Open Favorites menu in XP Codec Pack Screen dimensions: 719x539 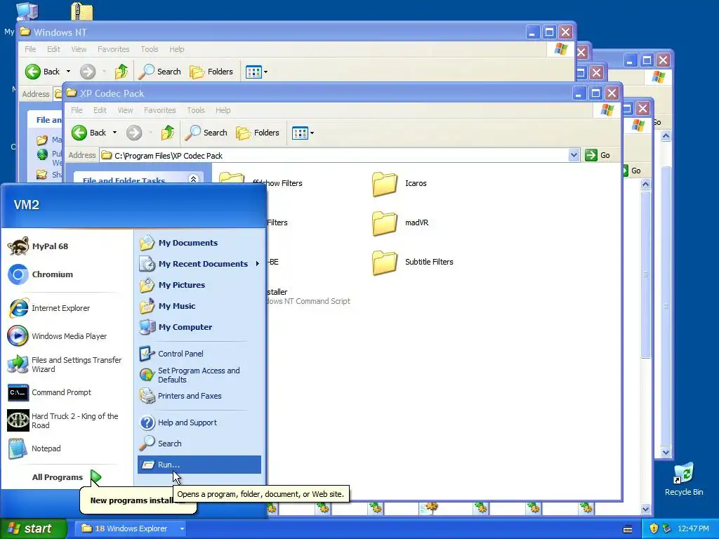159,110
